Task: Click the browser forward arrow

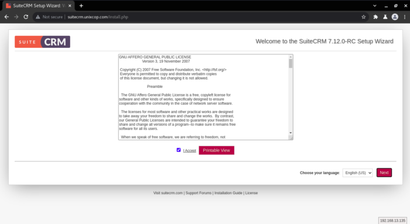Action: [x=16, y=17]
